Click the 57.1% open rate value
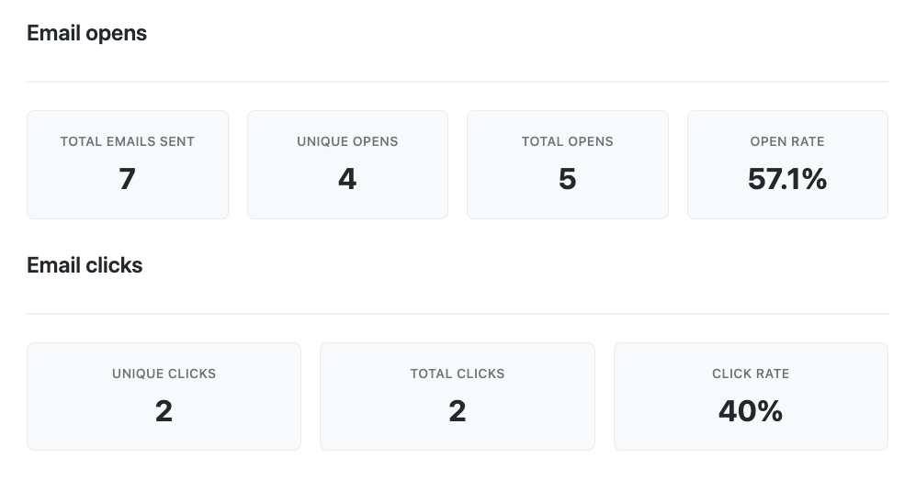 pyautogui.click(x=787, y=179)
